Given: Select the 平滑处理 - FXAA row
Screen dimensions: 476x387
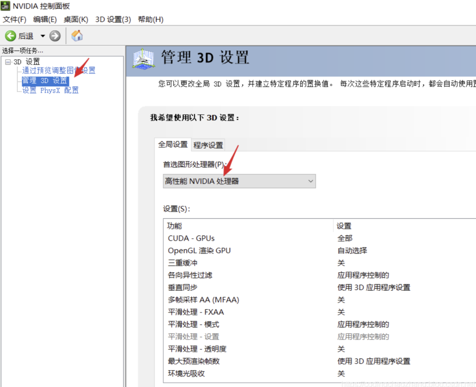Looking at the screenshot, I should [x=320, y=312].
